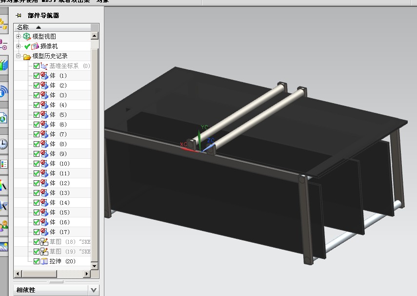Screen dimensions: 417x296
Task: Open the system materials palette icon
Action: pyautogui.click(x=3, y=185)
